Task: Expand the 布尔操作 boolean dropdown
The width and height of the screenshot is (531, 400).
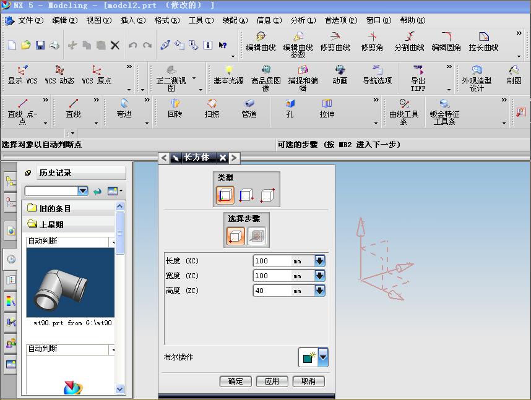Action: [x=323, y=357]
